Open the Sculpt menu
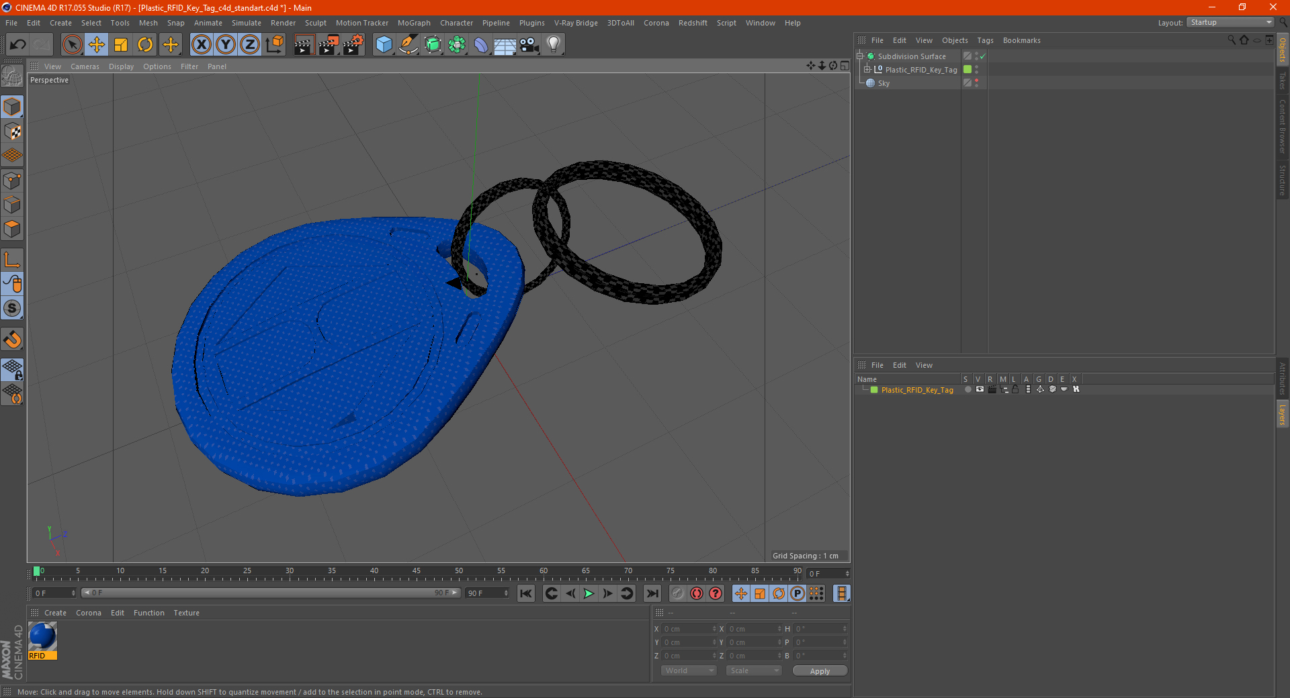Image resolution: width=1290 pixels, height=698 pixels. pos(315,23)
